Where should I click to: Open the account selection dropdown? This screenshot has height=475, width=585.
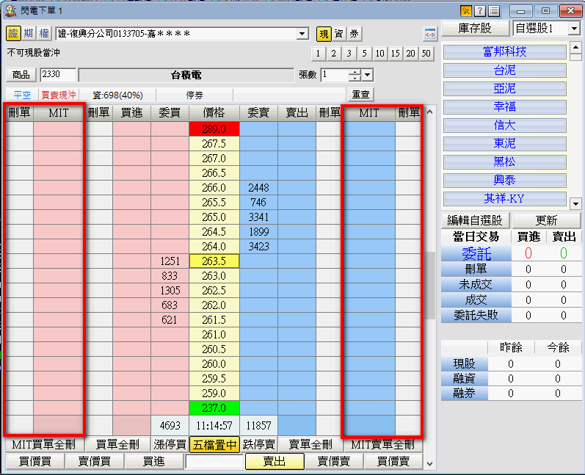pos(302,34)
